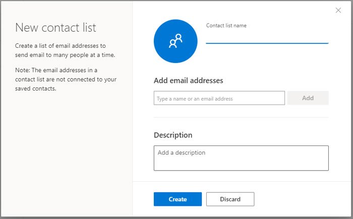Viewport: 353px width, 219px height.
Task: Click the 'Add a description' text area
Action: pos(241,158)
